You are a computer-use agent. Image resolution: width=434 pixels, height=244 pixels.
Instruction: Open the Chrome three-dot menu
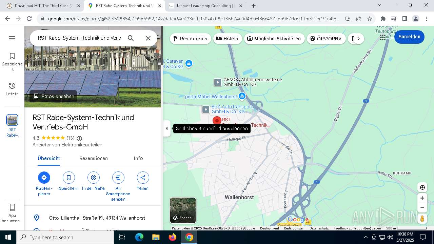tap(427, 19)
